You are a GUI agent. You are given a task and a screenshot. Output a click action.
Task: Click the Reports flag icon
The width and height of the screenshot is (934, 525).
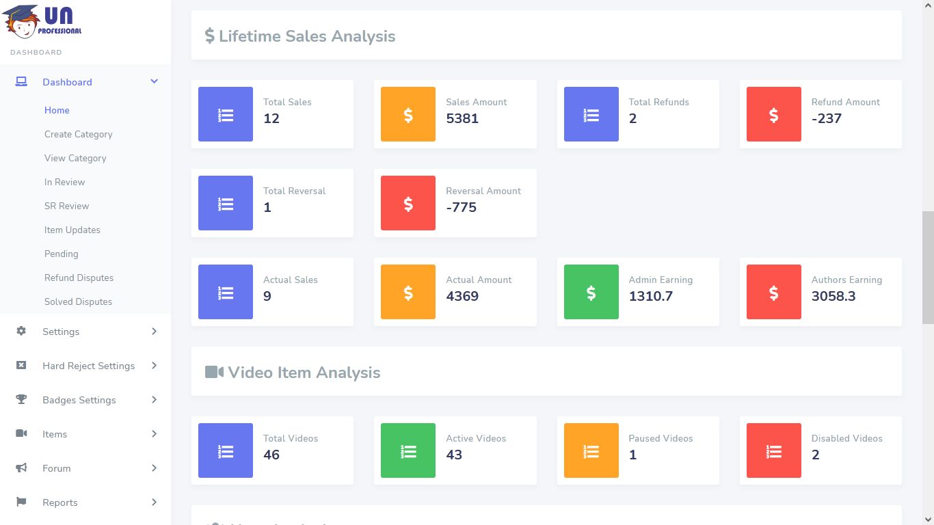(x=21, y=502)
